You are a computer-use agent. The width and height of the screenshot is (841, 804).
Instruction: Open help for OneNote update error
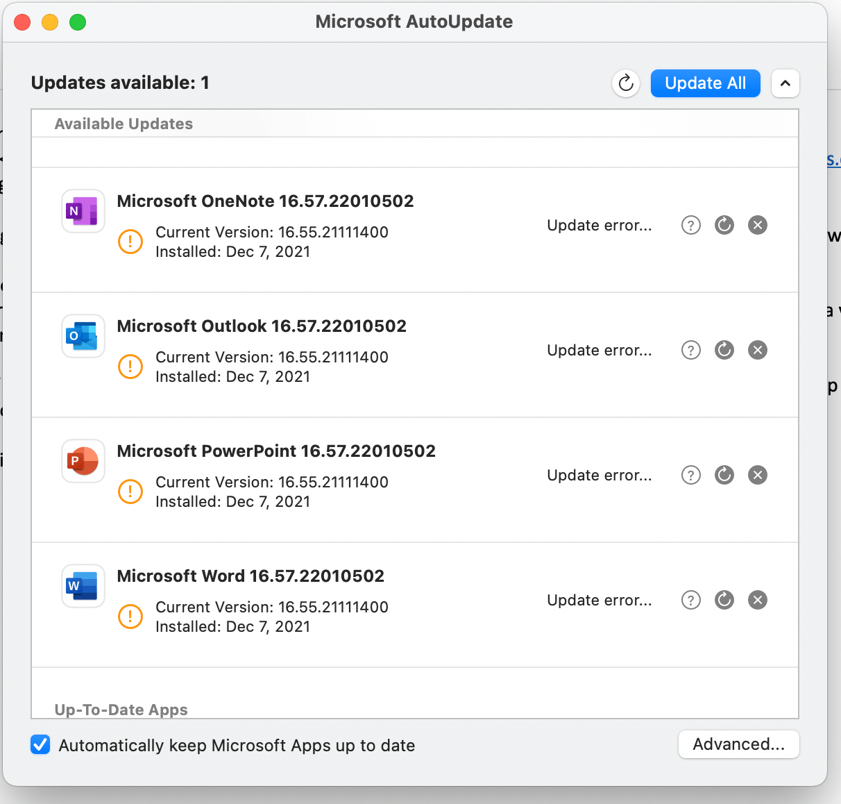(691, 225)
